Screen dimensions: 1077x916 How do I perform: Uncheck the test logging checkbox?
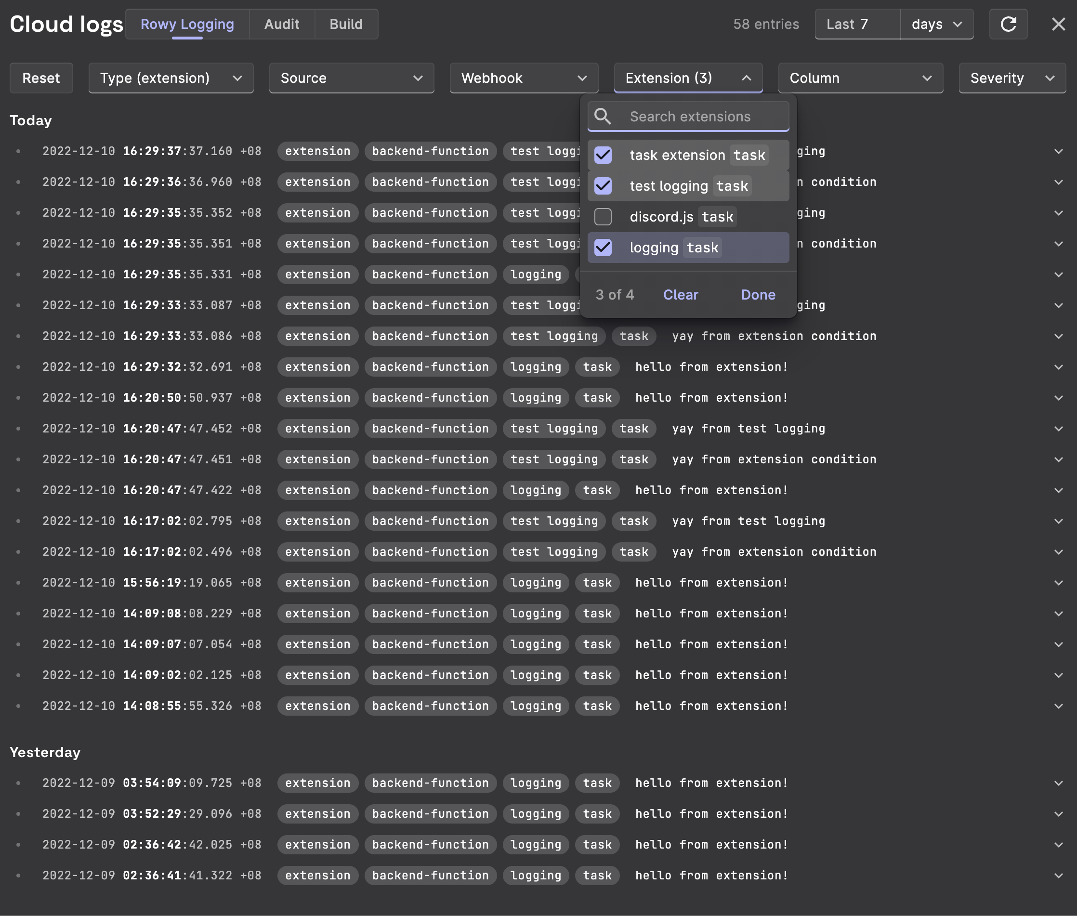coord(603,186)
